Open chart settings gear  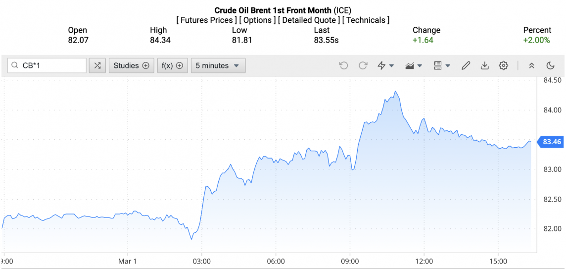click(504, 65)
